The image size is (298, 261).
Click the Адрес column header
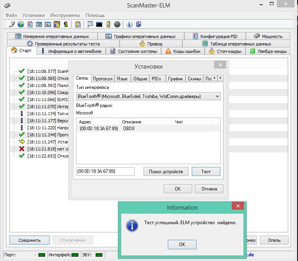[98, 122]
